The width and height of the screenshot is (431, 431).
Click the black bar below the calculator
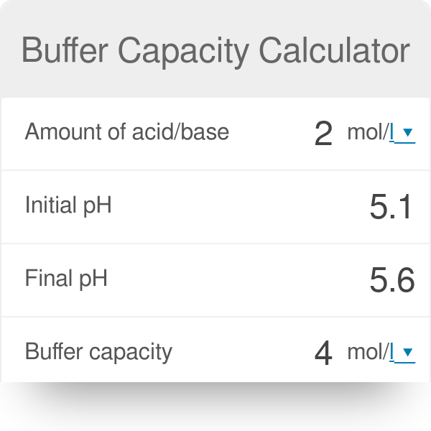(215, 407)
